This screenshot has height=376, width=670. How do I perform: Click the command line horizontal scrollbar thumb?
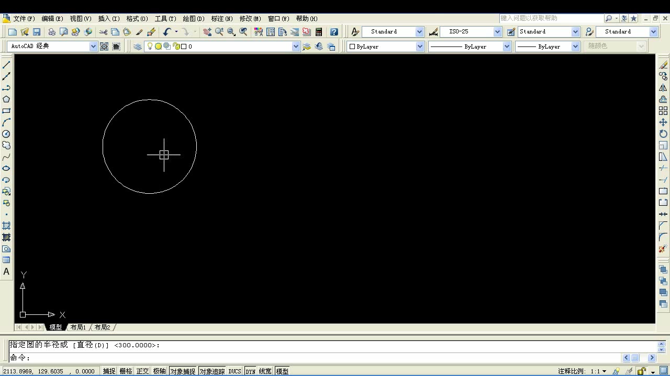tap(635, 358)
